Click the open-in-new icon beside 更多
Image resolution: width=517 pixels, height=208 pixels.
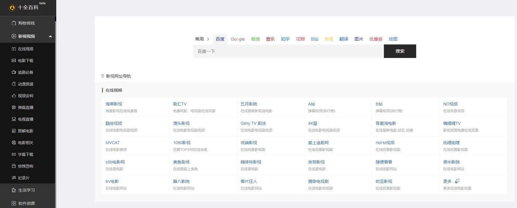(457, 181)
